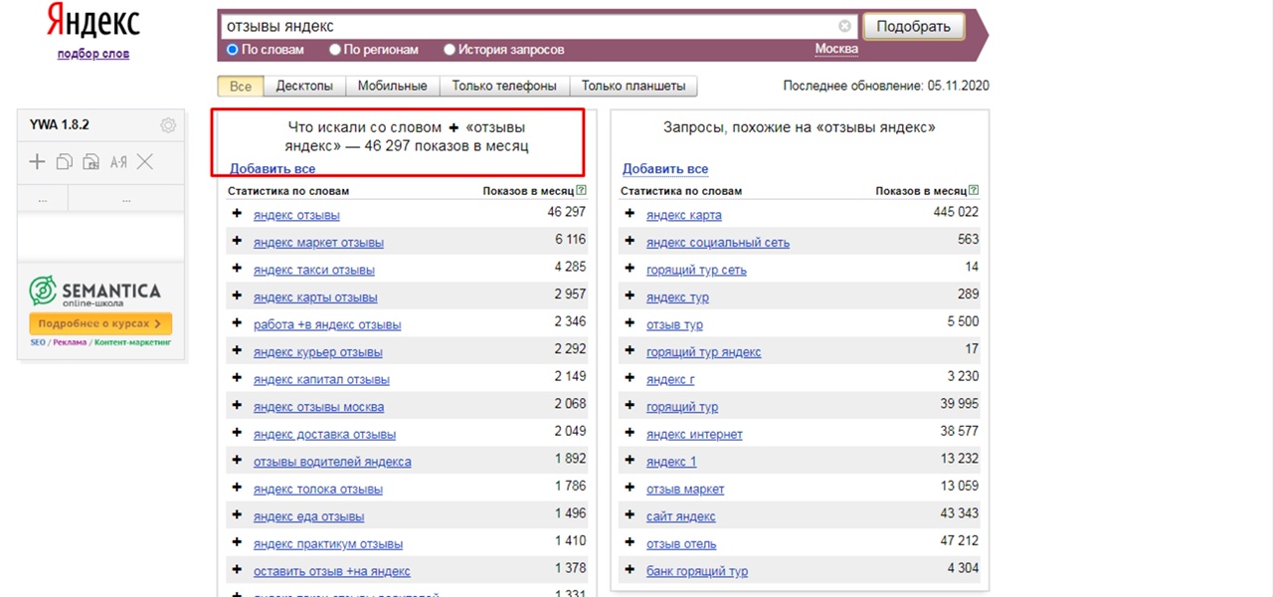
Task: Click 'Добавить все' in the right panel
Action: point(665,169)
